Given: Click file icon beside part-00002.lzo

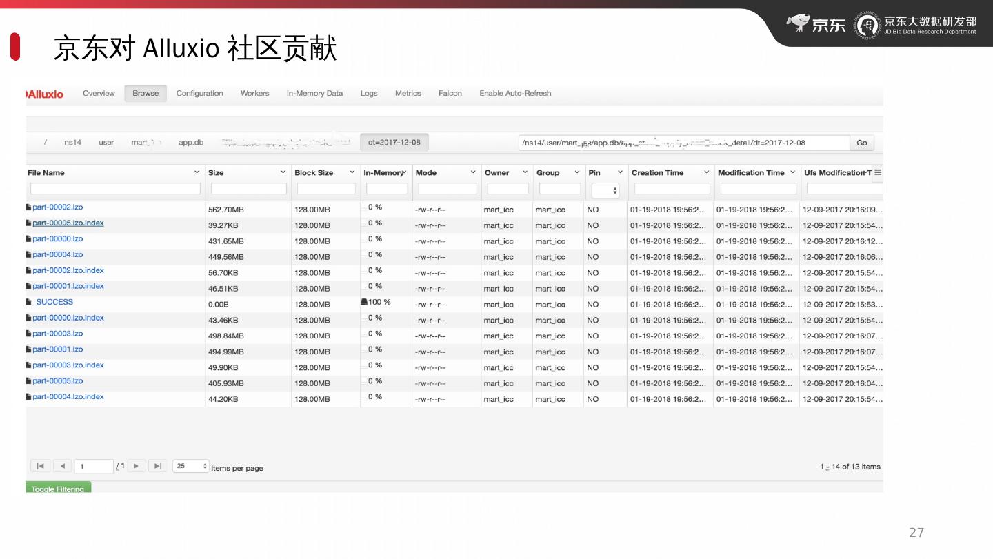Looking at the screenshot, I should click(x=28, y=207).
